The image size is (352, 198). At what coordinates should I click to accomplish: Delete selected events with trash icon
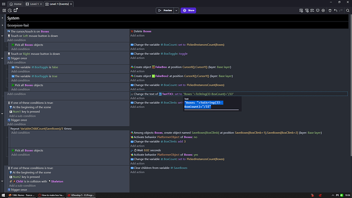(x=330, y=10)
